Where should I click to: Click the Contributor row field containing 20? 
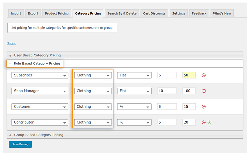point(189,122)
